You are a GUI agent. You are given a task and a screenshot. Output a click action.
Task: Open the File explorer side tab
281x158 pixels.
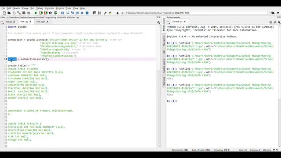point(164,41)
